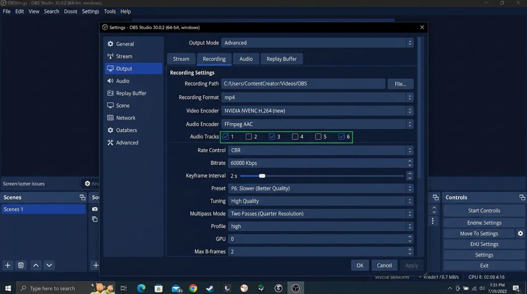Click the gear icon beside Move To Settings
This screenshot has width=527, height=294.
point(520,233)
